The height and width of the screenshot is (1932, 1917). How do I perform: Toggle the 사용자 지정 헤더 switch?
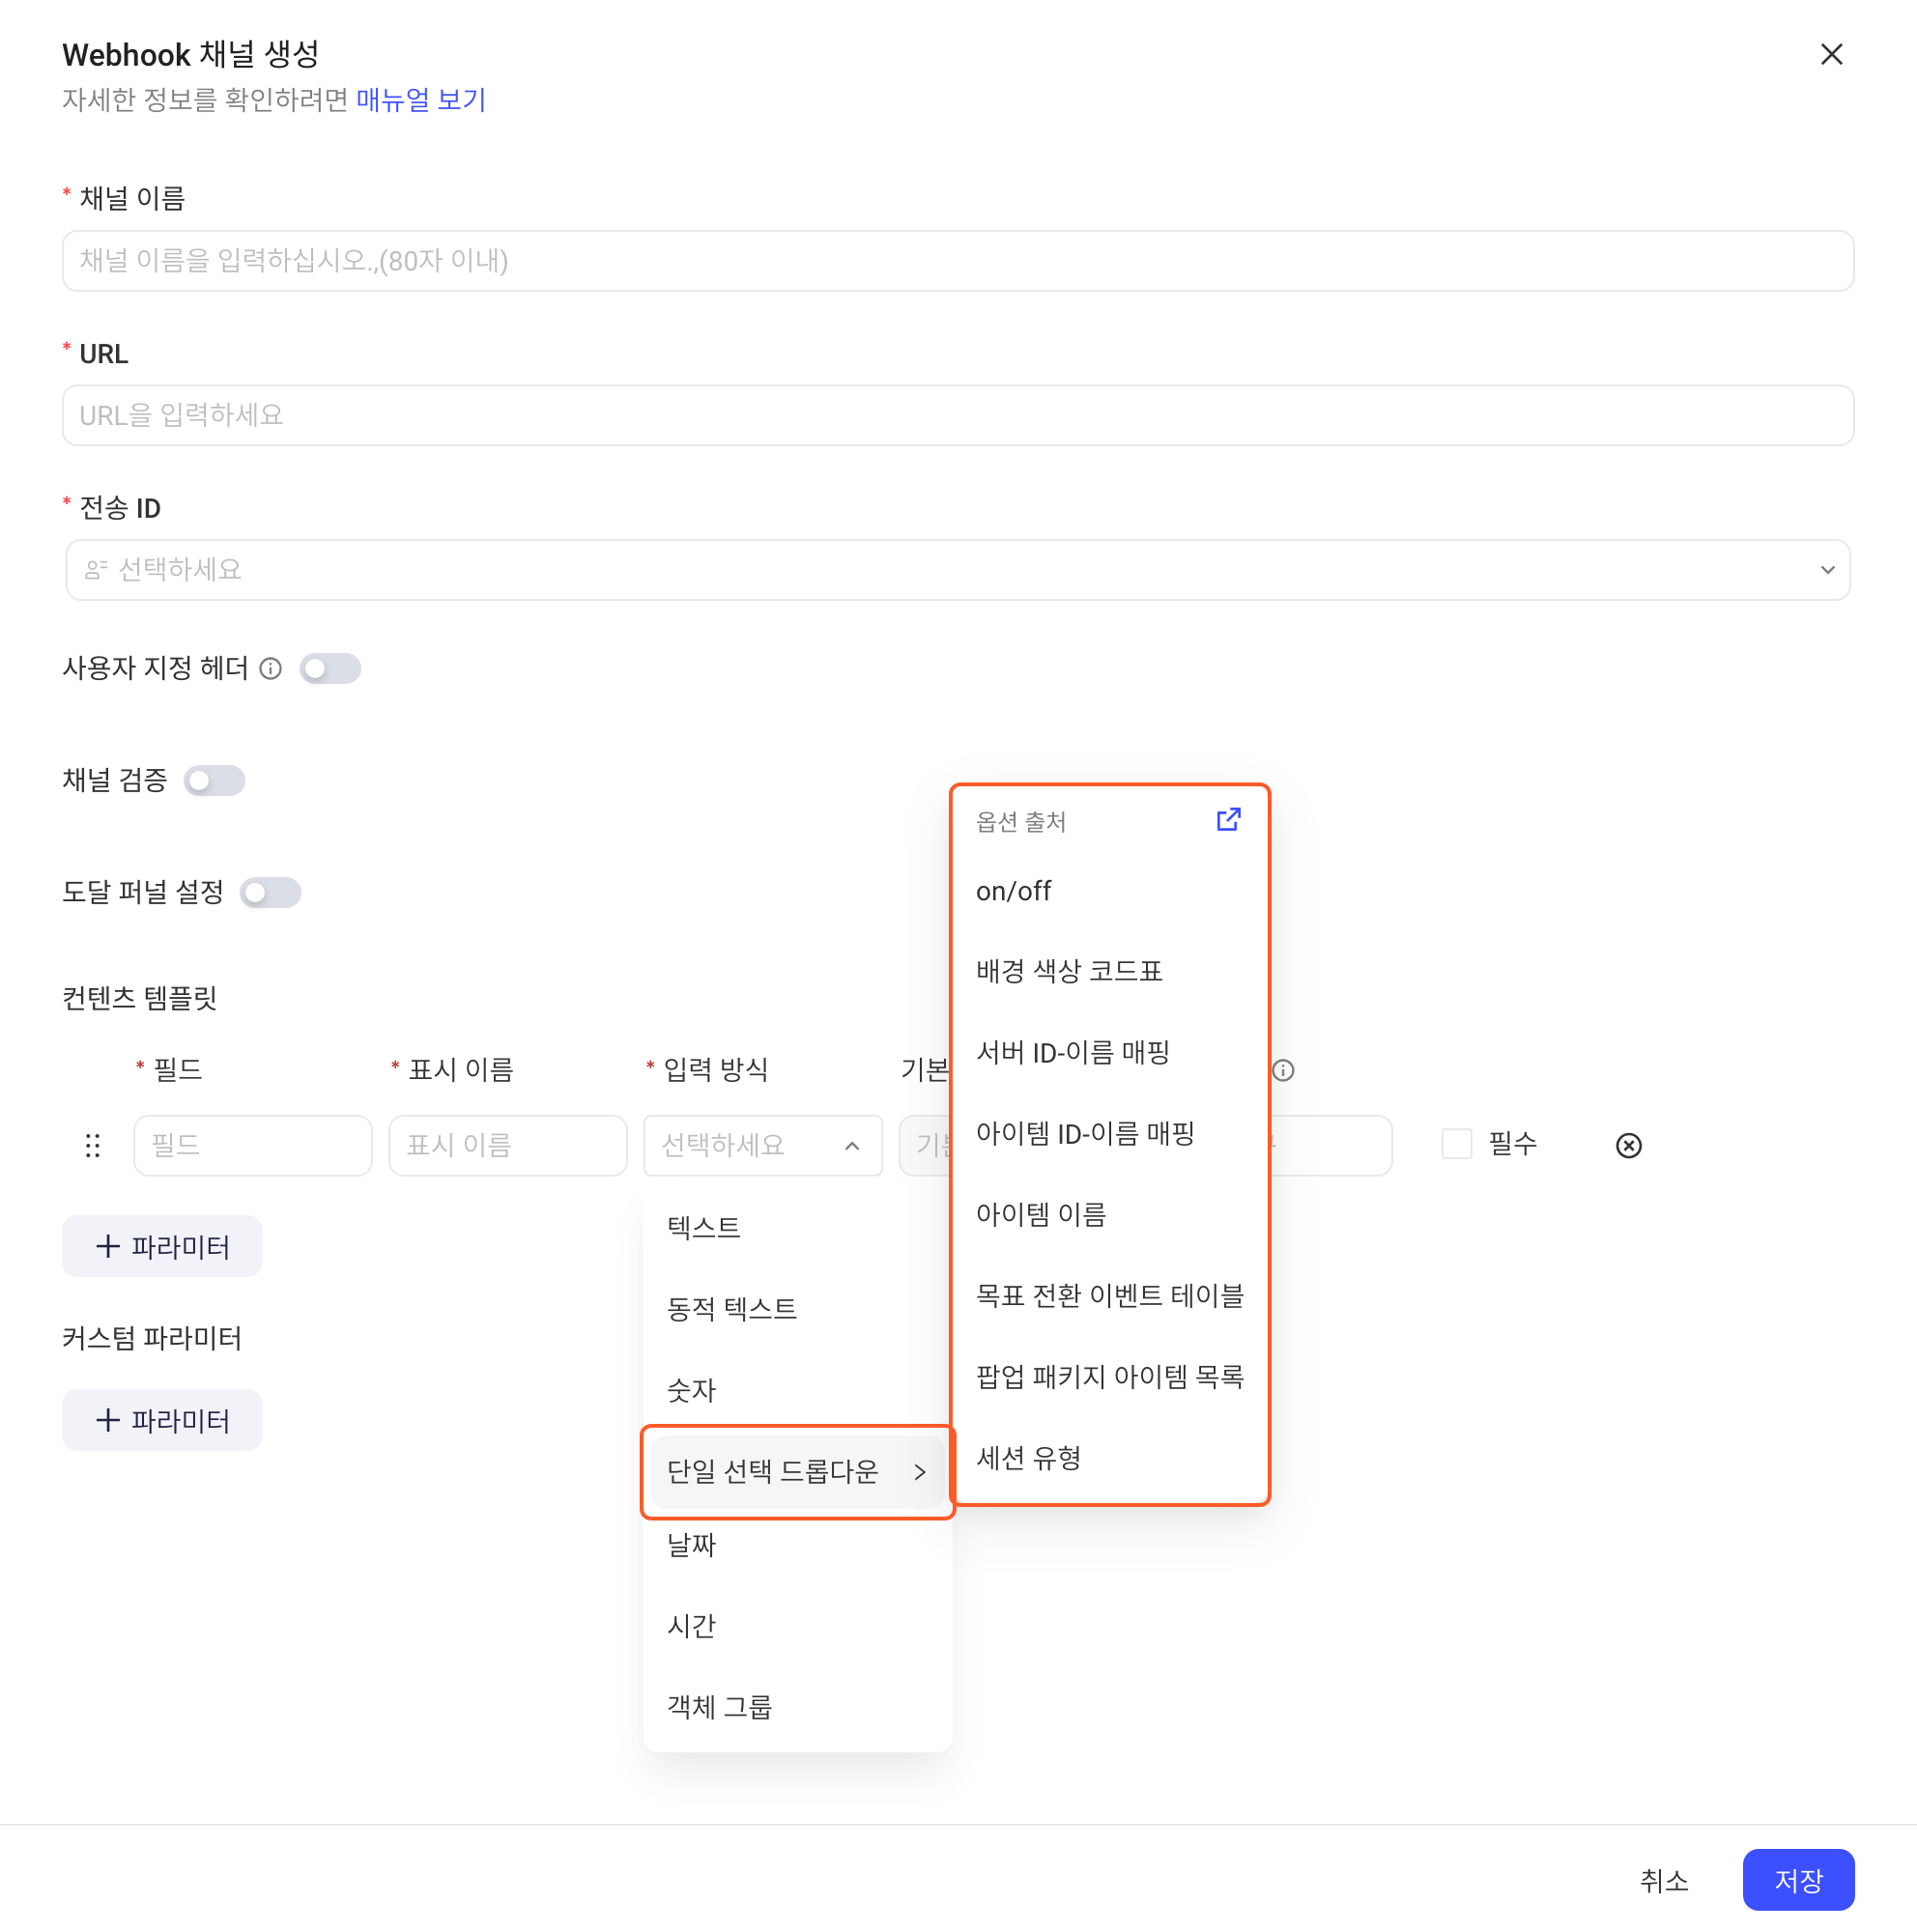click(330, 668)
